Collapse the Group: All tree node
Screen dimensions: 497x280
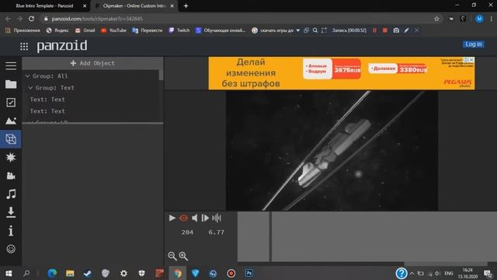coord(28,76)
